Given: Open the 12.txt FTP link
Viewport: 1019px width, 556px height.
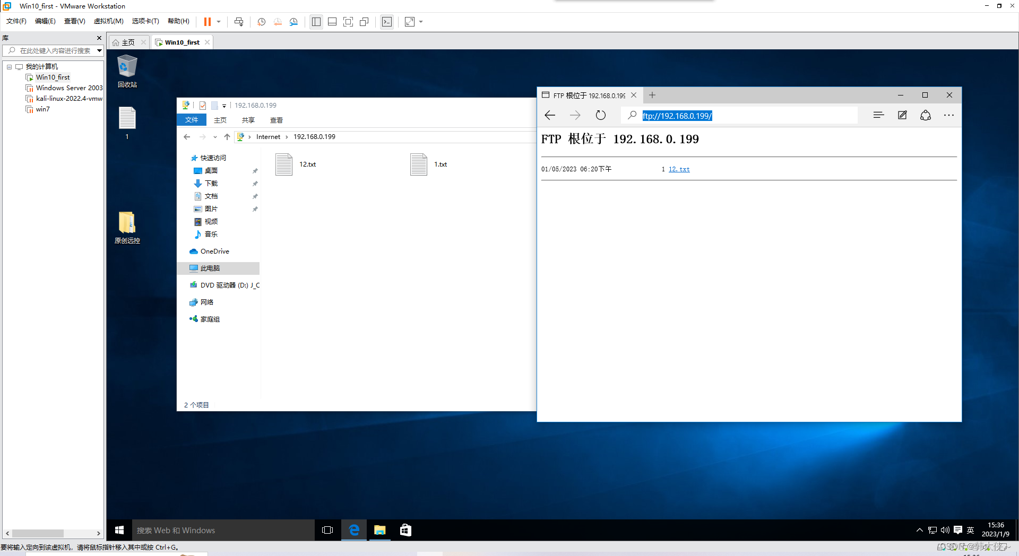Looking at the screenshot, I should 679,169.
